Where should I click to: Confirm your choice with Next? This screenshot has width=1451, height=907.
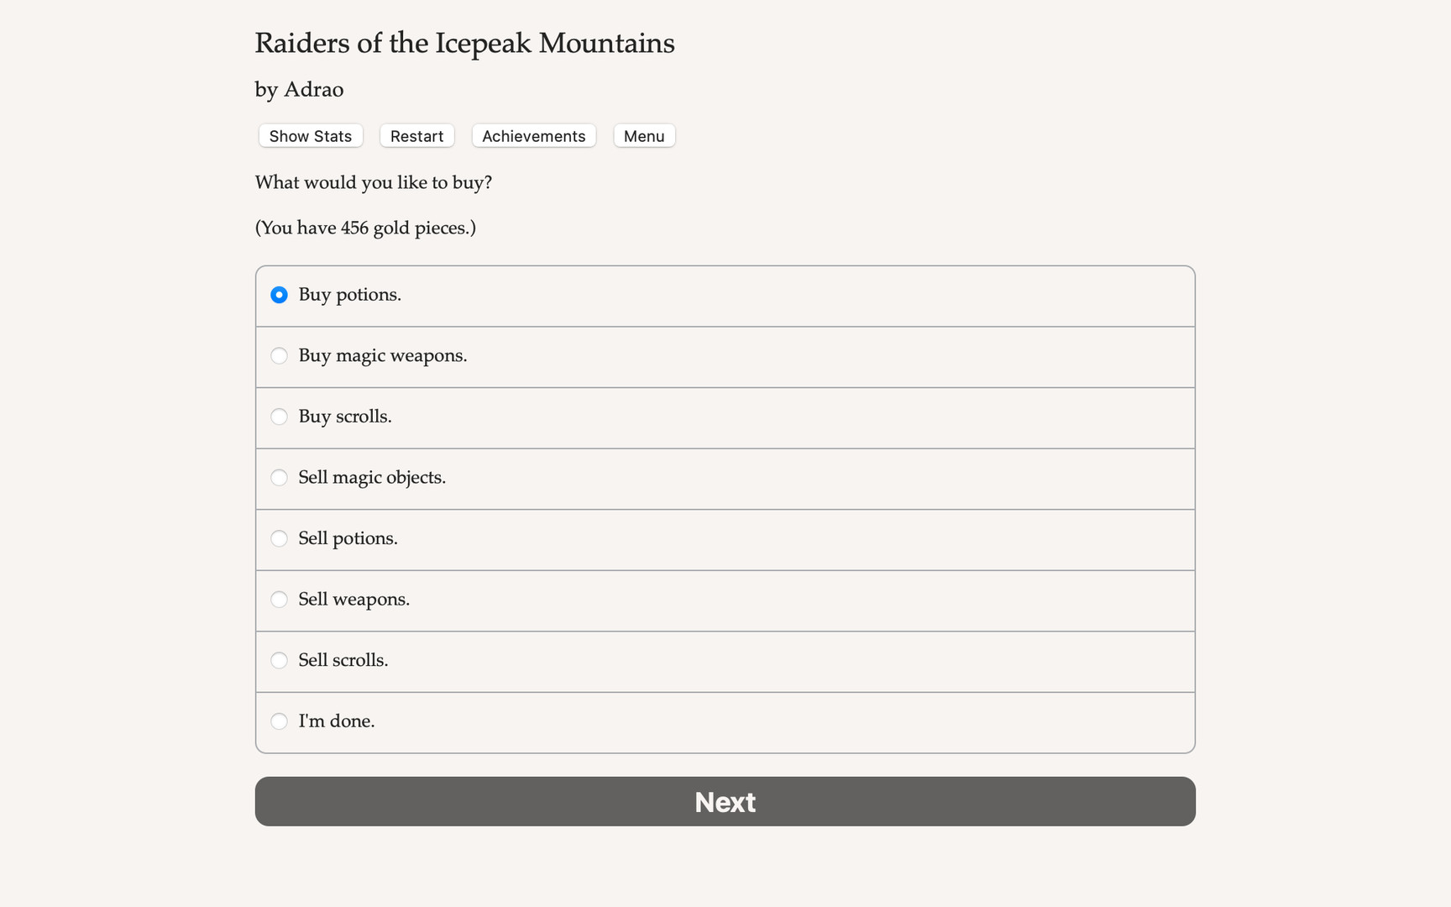(x=725, y=801)
